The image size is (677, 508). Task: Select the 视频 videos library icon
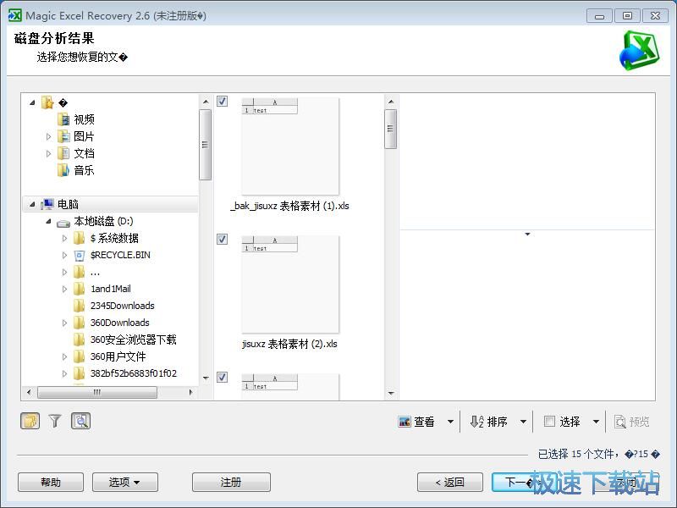(x=63, y=119)
